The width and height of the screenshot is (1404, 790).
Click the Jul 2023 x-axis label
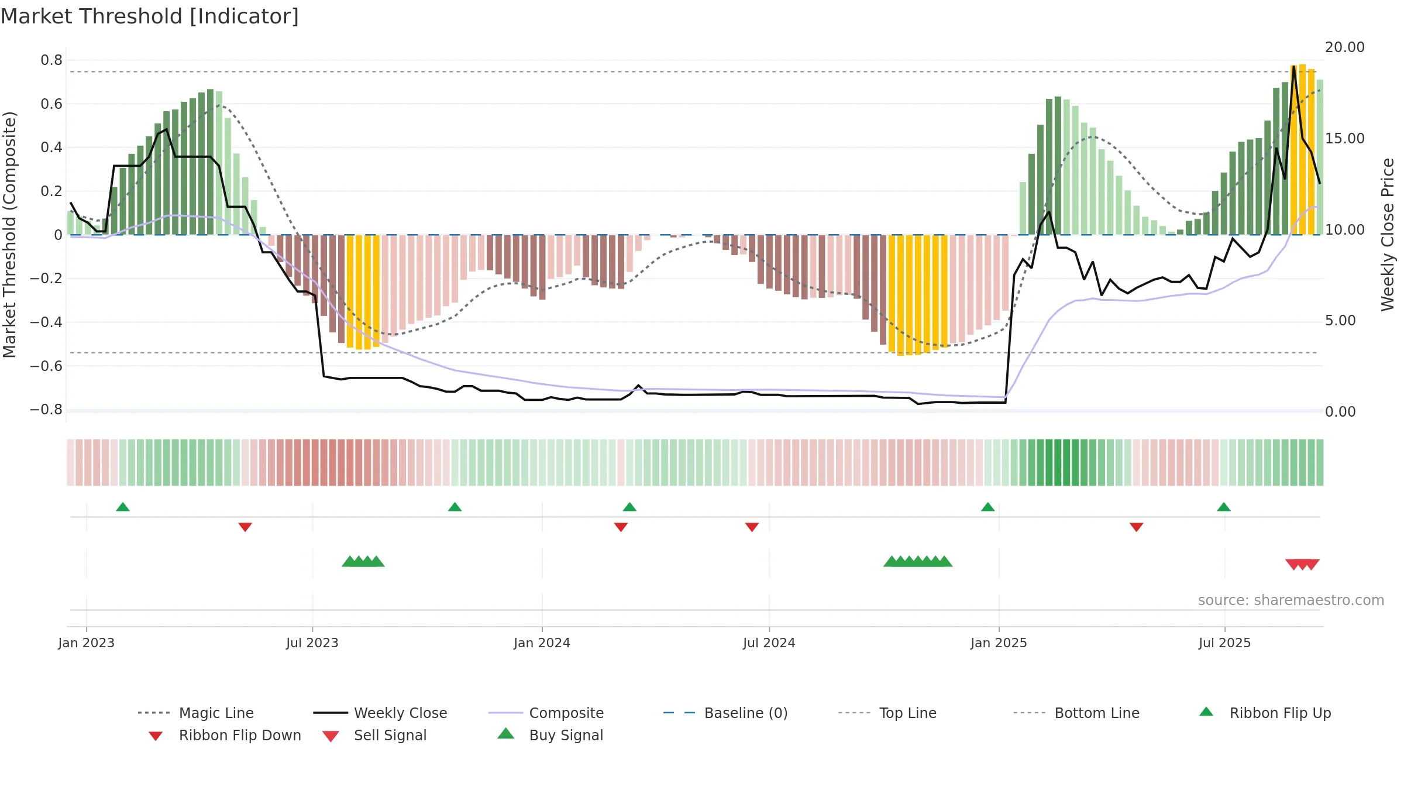[312, 643]
